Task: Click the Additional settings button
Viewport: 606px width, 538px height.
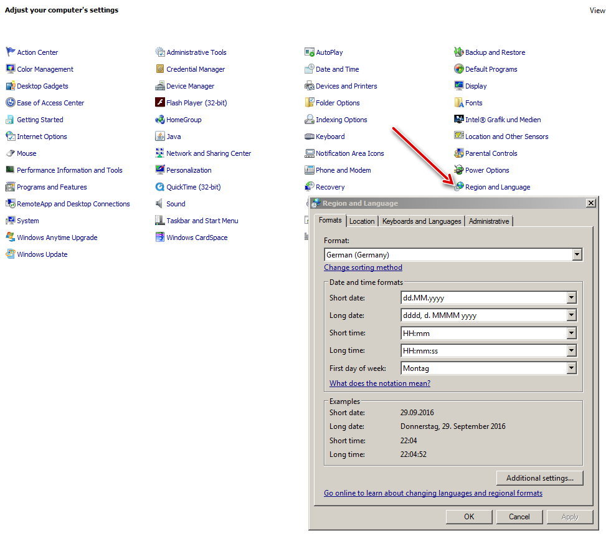Action: point(539,478)
